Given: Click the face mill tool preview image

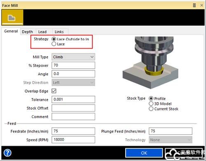Looking at the screenshot, I should pyautogui.click(x=150, y=63).
